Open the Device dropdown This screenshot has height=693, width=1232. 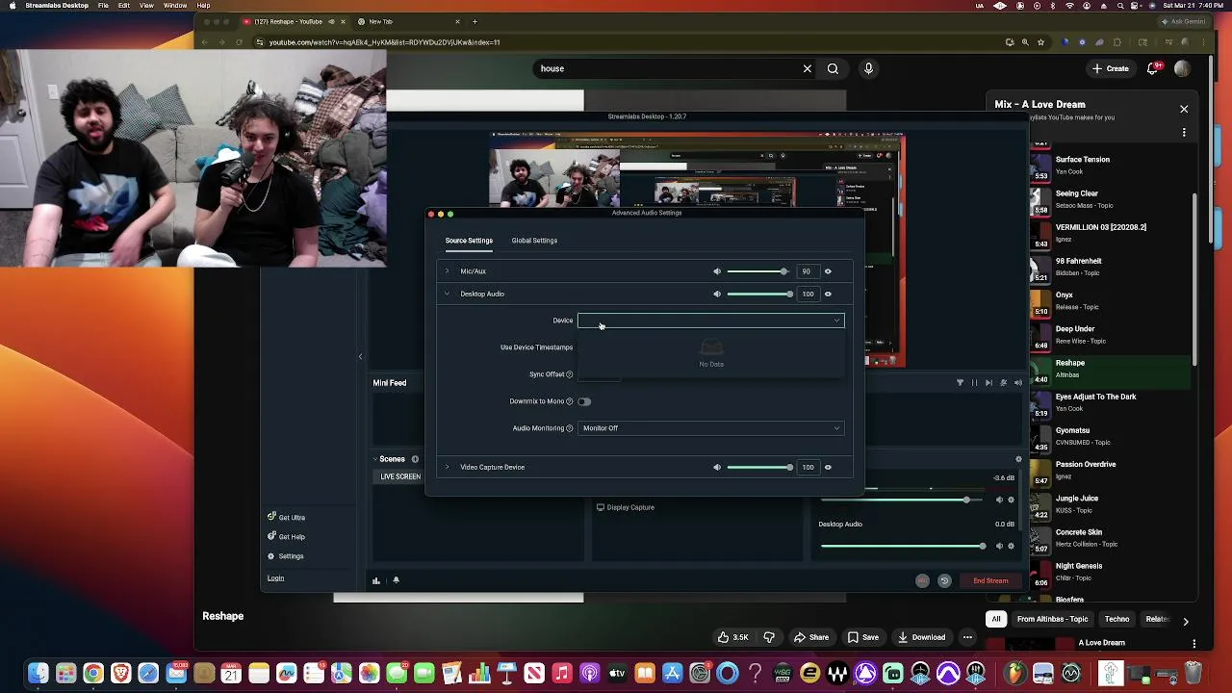point(710,321)
